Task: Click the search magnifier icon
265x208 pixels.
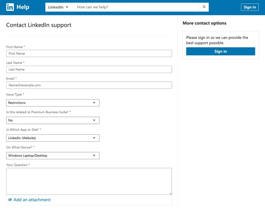Action: point(204,7)
